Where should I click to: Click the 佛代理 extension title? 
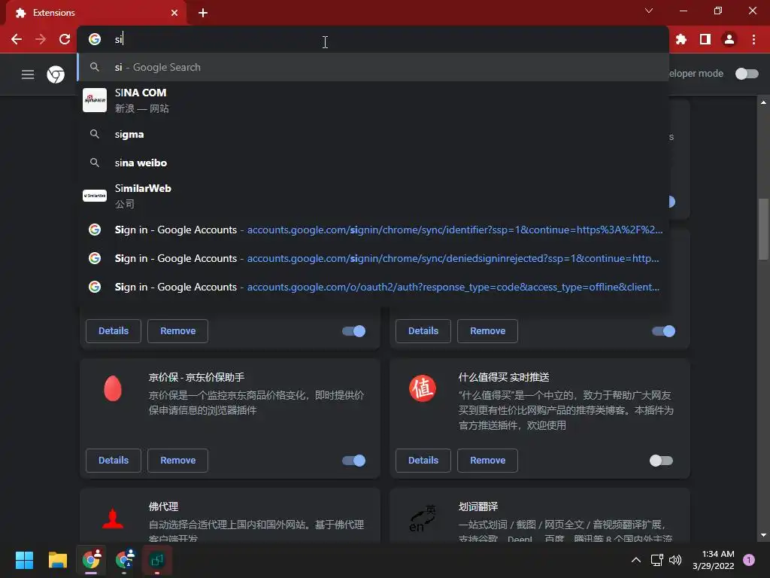pyautogui.click(x=163, y=507)
